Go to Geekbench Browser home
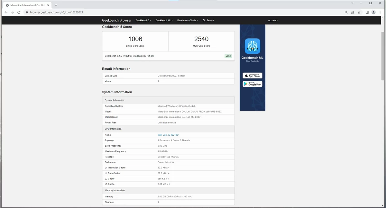Image resolution: width=386 pixels, height=208 pixels. 117,20
